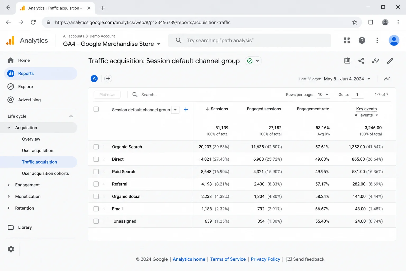Open the Overview report
This screenshot has width=406, height=271.
31,139
